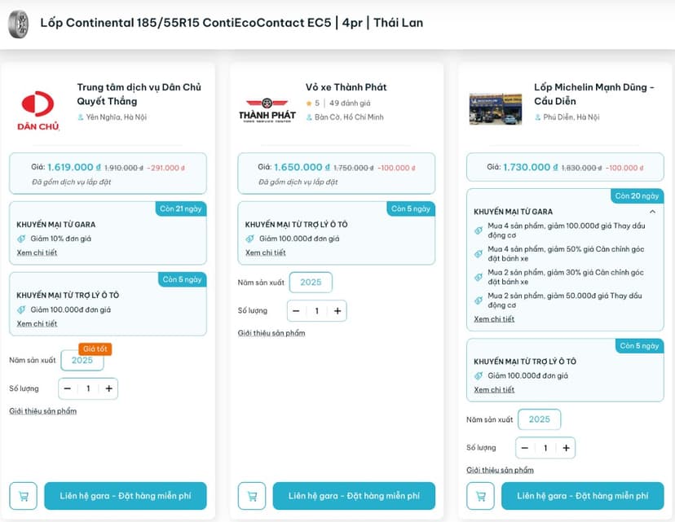The height and width of the screenshot is (522, 675).
Task: View details of Thành Phát assistant promotion
Action: pyautogui.click(x=265, y=252)
